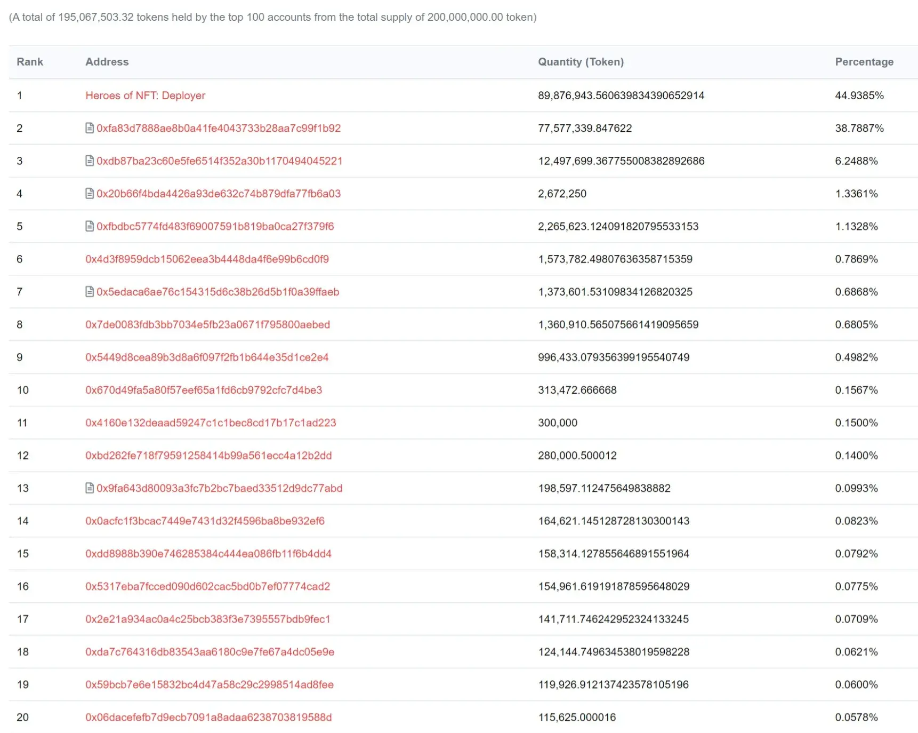This screenshot has width=918, height=733.
Task: Click the top 100 accounts summary text
Action: coord(273,17)
